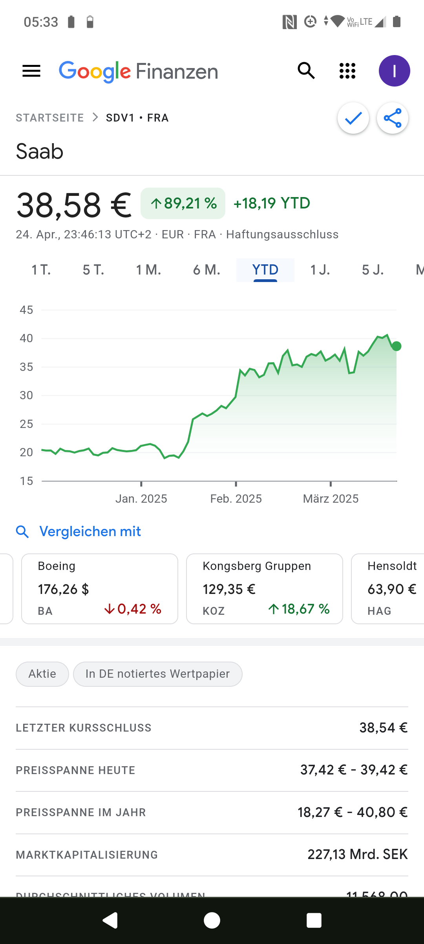This screenshot has height=944, width=424.
Task: Tap the Preisspanne im Jahr row
Action: 212,813
